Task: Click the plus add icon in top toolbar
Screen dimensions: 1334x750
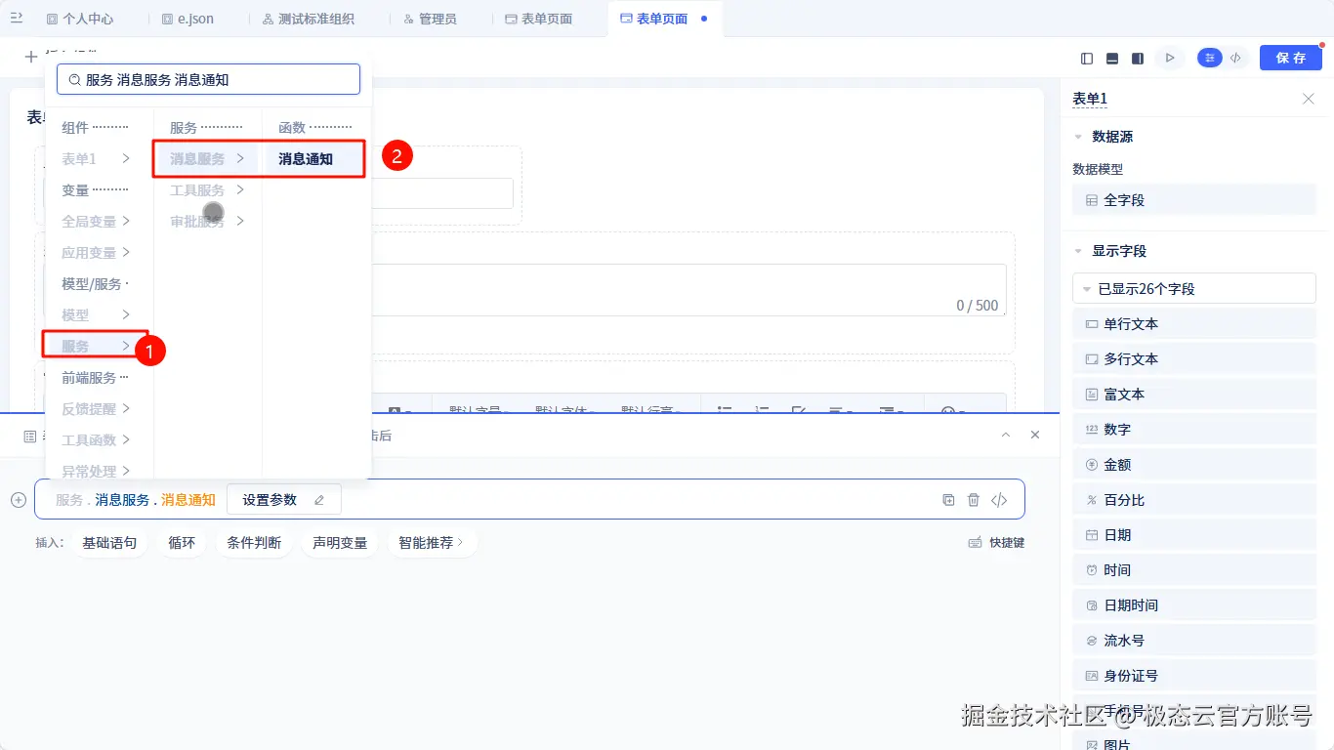Action: pyautogui.click(x=31, y=57)
